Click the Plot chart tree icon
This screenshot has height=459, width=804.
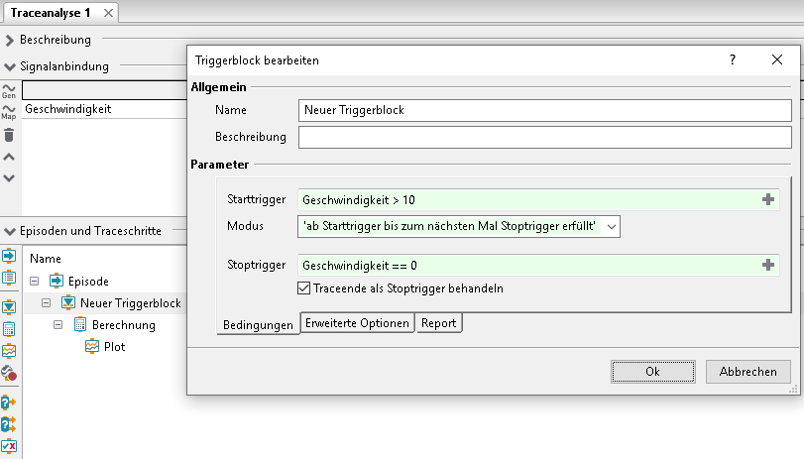pyautogui.click(x=92, y=346)
